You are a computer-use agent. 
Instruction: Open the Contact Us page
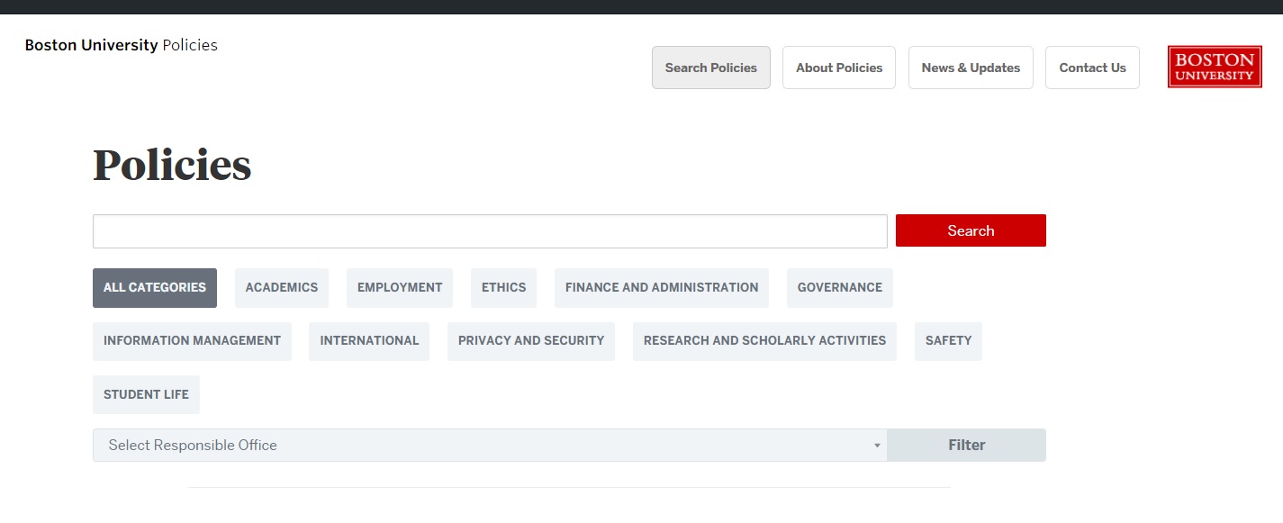1092,68
